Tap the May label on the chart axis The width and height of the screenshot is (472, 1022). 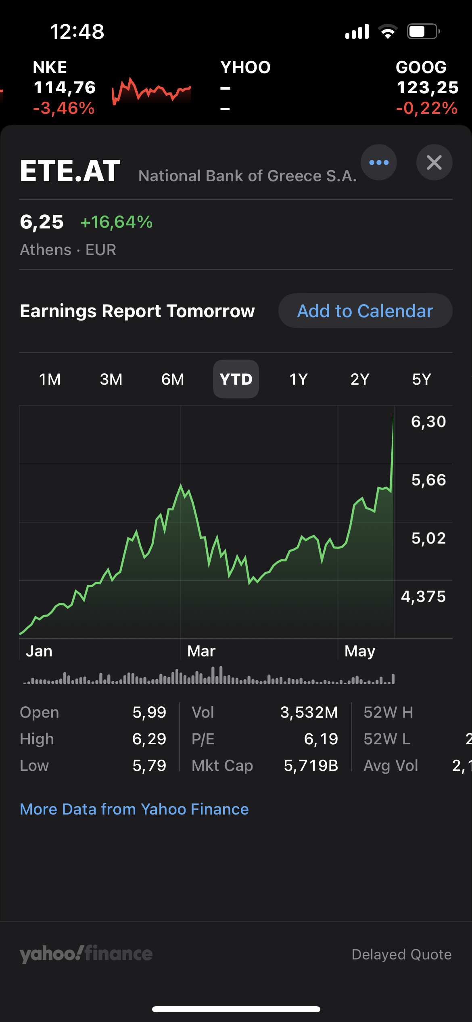[x=360, y=651]
